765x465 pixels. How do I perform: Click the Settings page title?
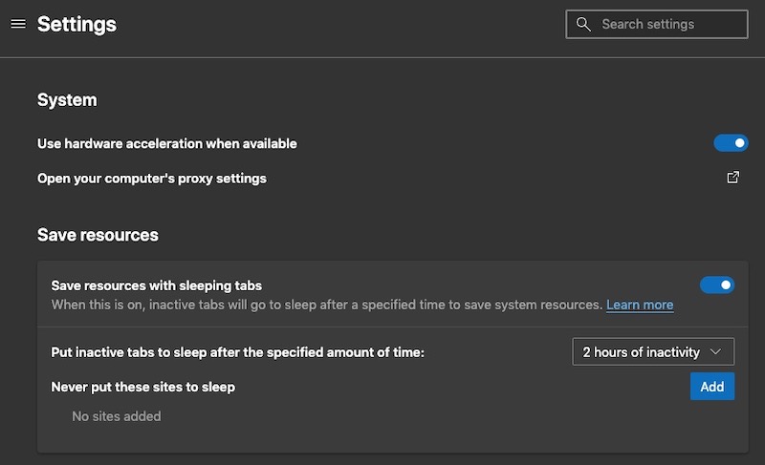point(76,24)
